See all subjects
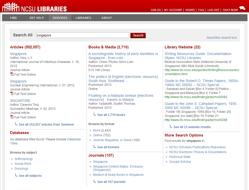Screen dimensions: 249x190 [30, 176]
